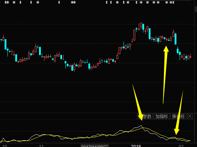This screenshot has width=197, height=147.
Task: Click the 换指标 change indicator button
Action: pyautogui.click(x=178, y=116)
